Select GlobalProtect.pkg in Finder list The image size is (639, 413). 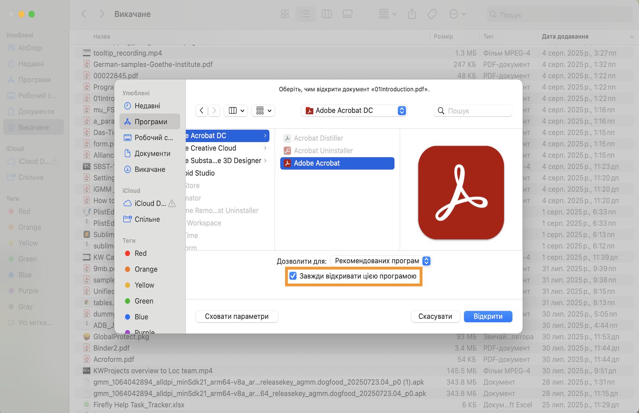354,337
